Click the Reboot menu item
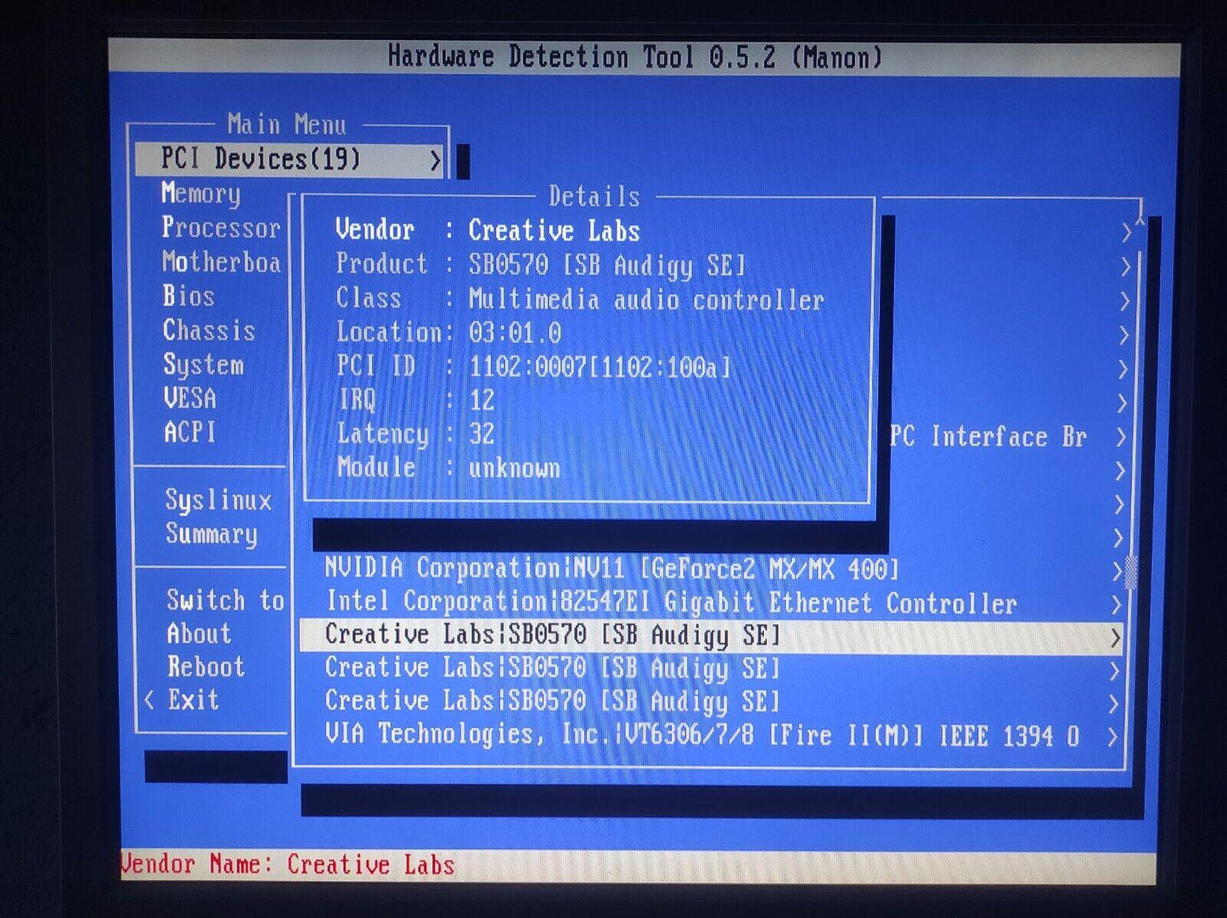 click(x=205, y=667)
